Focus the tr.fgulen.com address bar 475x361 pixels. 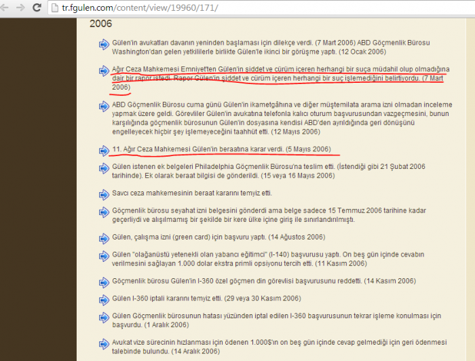click(204, 9)
